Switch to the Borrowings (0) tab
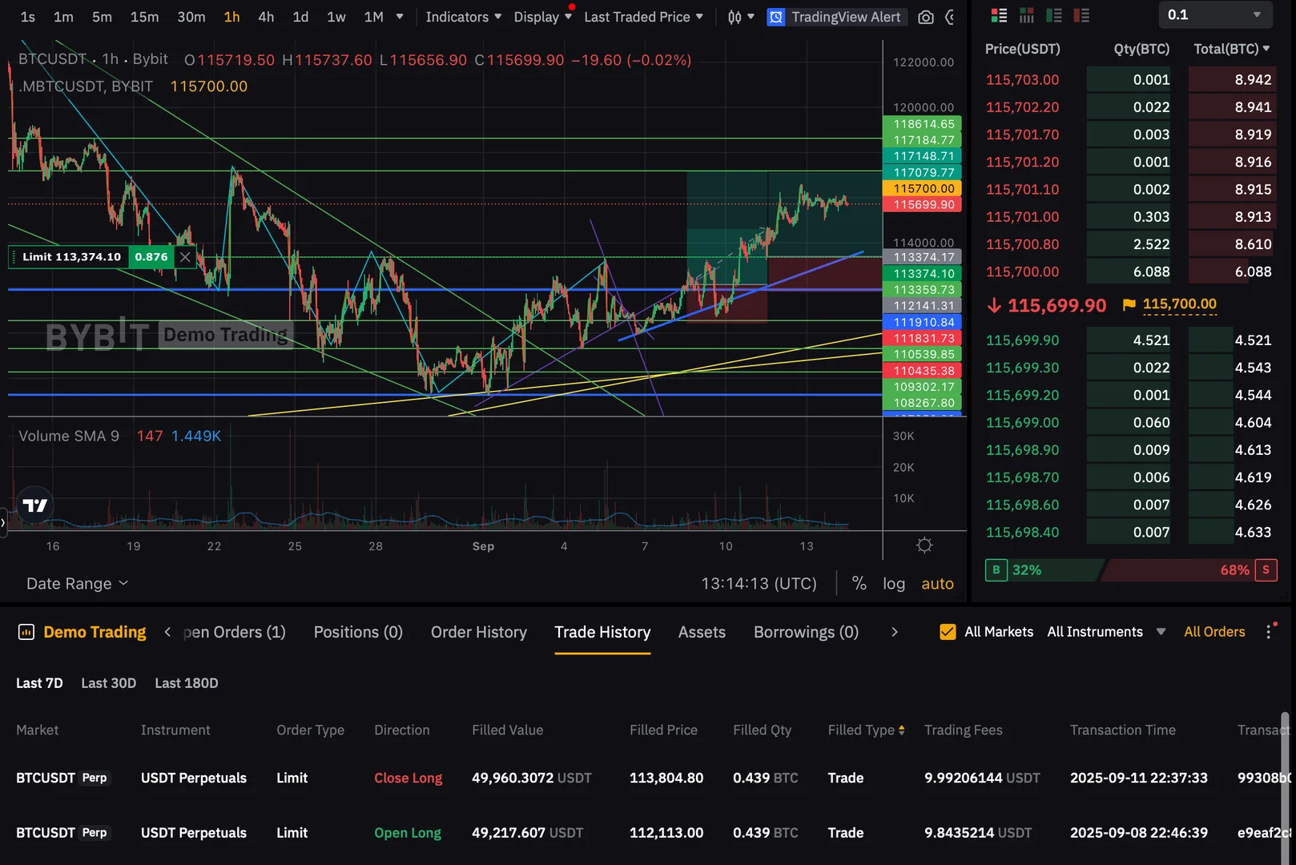The width and height of the screenshot is (1296, 865). pyautogui.click(x=806, y=632)
